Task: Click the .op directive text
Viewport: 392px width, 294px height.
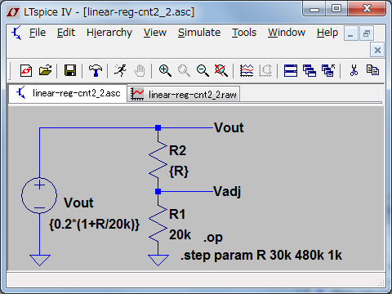Action: point(213,238)
